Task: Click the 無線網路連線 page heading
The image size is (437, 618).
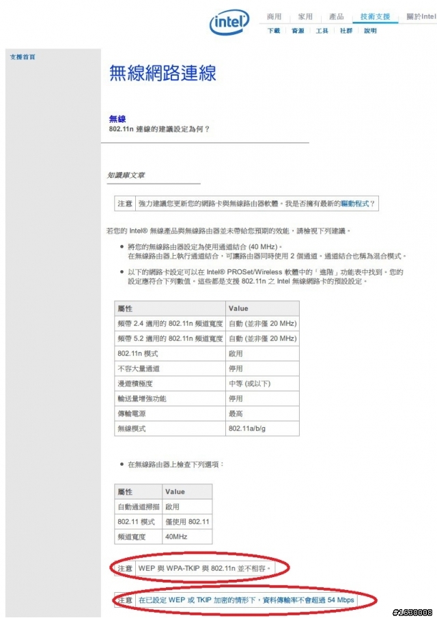Action: [x=163, y=73]
